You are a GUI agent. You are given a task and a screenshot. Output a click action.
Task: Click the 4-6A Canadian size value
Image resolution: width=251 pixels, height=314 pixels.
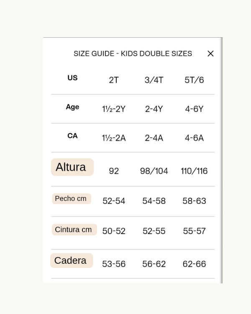coord(194,138)
